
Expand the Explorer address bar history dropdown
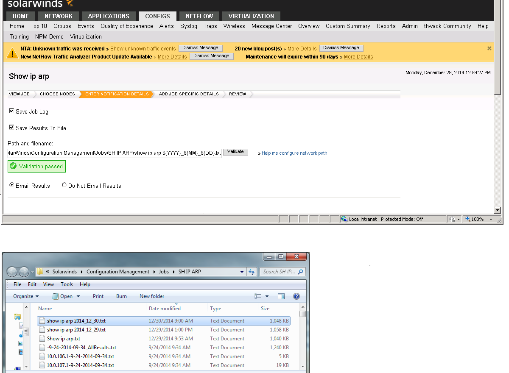(x=242, y=272)
